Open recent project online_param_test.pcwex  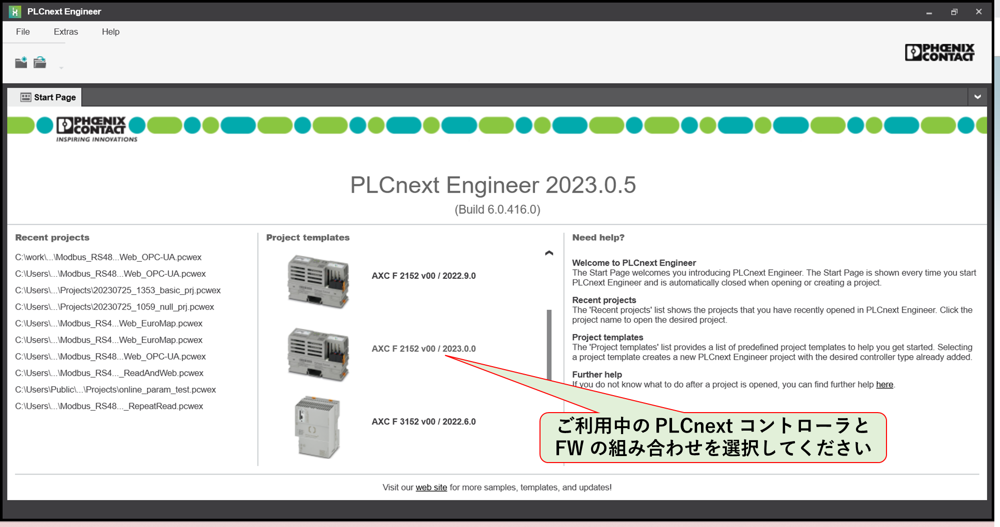coord(115,389)
